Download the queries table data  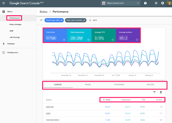click(161, 92)
